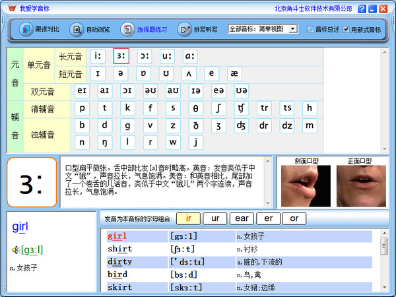396x297 pixels.
Task: Select the diphthong eɪ button
Action: (x=82, y=90)
